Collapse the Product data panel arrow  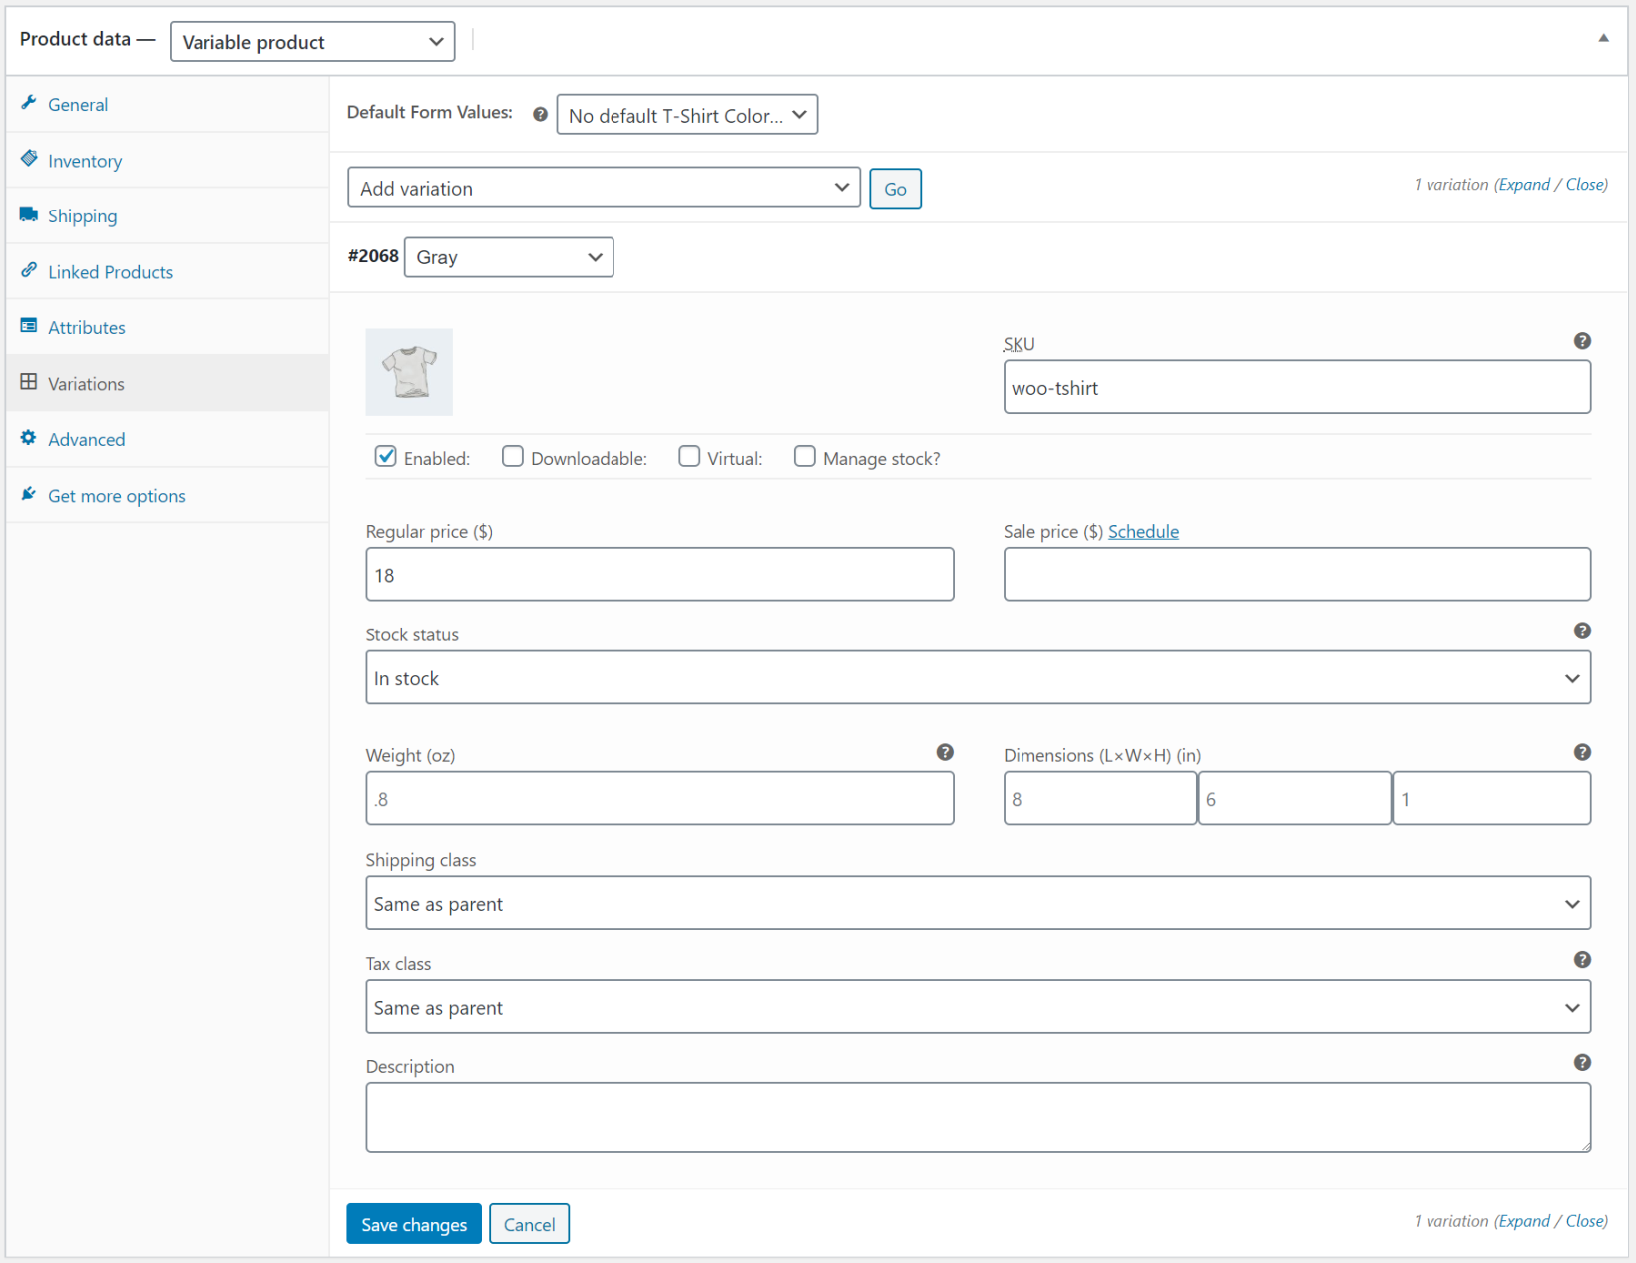point(1603,38)
